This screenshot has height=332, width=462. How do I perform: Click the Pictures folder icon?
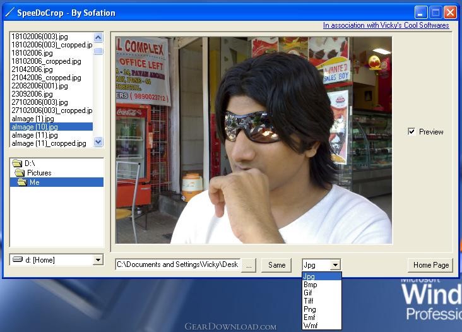(x=20, y=173)
